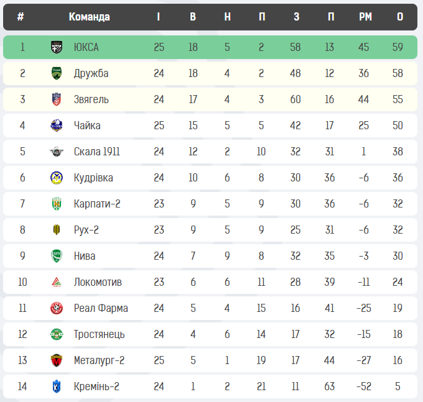Click the О points column header
Image resolution: width=423 pixels, height=402 pixels.
400,17
